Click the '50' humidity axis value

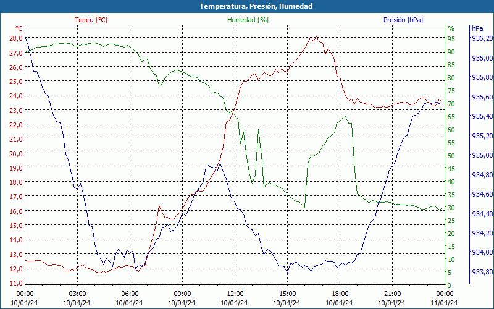point(451,156)
